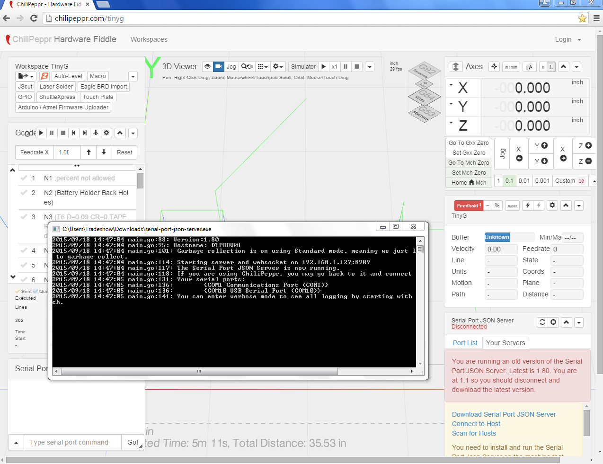Open Gcode widget gear settings
This screenshot has width=603, height=464.
click(x=106, y=133)
